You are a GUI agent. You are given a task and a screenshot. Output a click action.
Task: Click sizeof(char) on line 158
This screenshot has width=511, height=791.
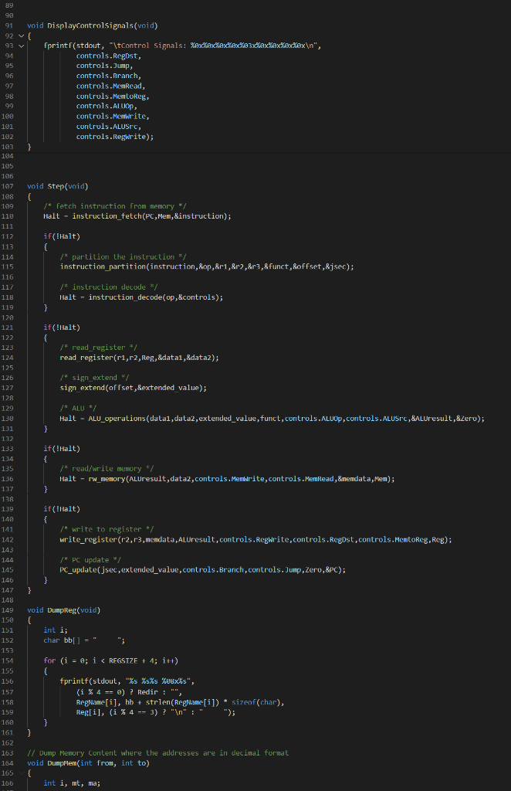[x=257, y=702]
